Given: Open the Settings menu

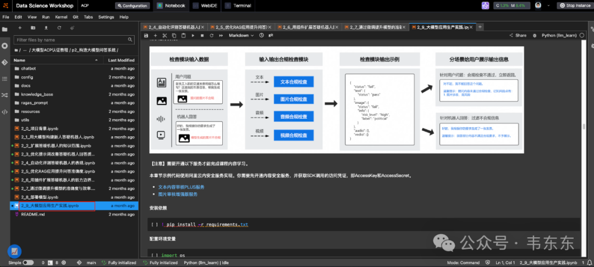Looking at the screenshot, I should 106,17.
